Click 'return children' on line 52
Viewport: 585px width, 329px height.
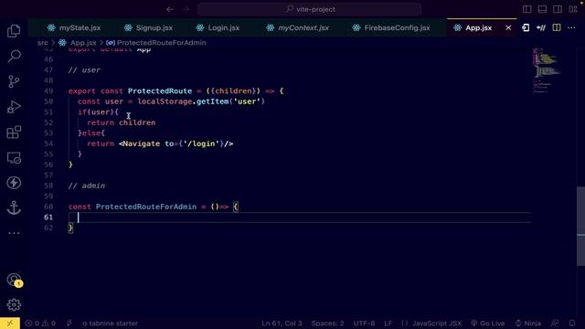click(122, 122)
